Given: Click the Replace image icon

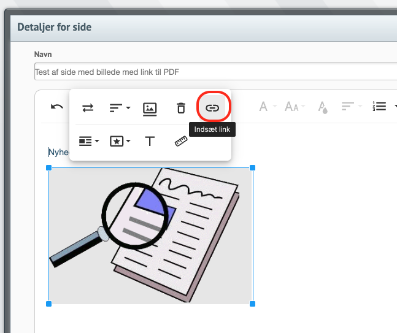Looking at the screenshot, I should click(x=88, y=108).
